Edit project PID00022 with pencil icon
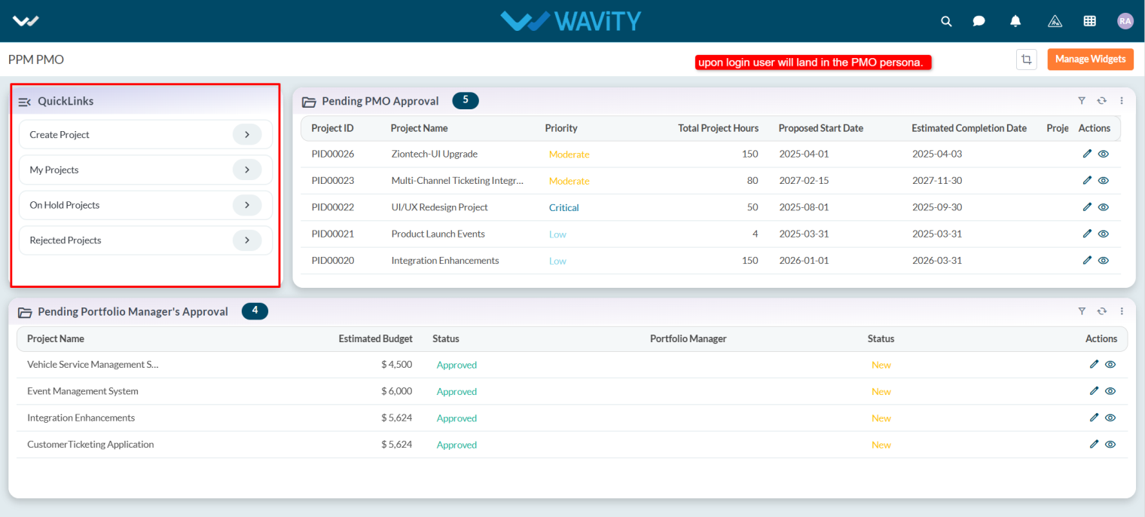This screenshot has height=517, width=1145. (x=1087, y=206)
